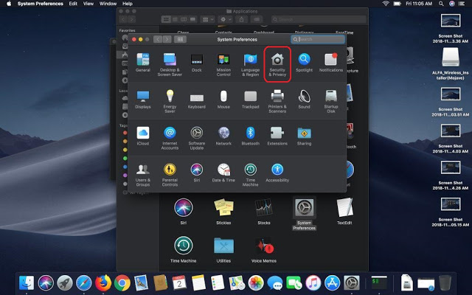Screen dimensions: 472x295
Task: Click the back navigation arrow
Action: [x=157, y=38]
